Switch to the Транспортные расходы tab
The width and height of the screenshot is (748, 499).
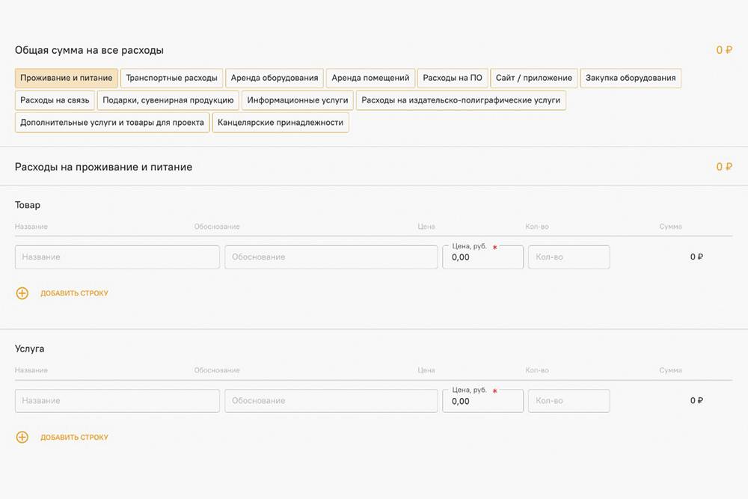click(x=171, y=78)
